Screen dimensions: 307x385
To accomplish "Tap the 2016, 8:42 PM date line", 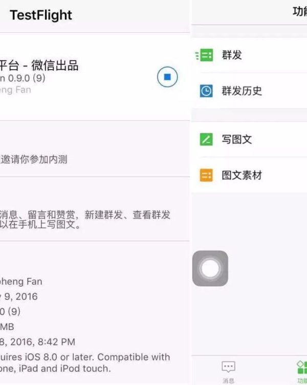I will pos(38,341).
